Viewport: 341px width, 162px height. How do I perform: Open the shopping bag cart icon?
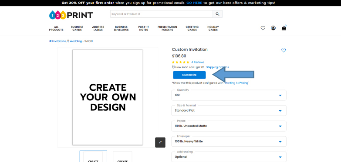coord(284,28)
